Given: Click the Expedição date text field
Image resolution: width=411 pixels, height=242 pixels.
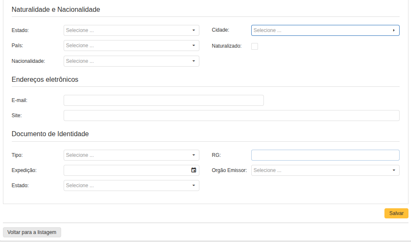Looking at the screenshot, I should [126, 170].
